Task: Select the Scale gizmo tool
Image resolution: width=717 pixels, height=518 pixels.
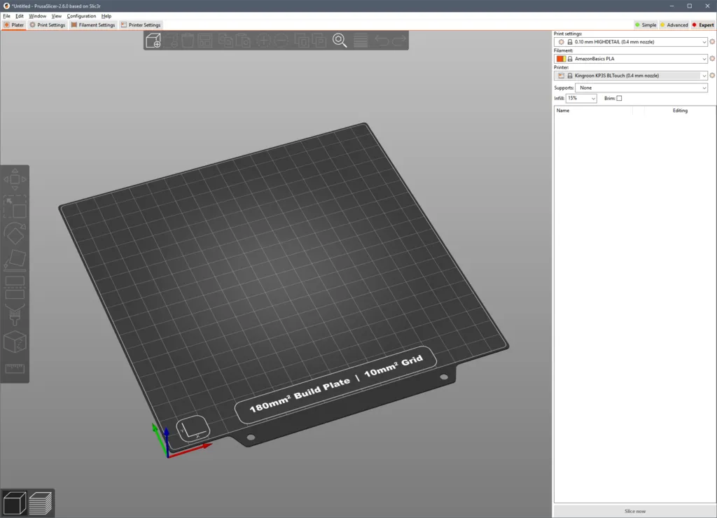Action: coord(15,206)
